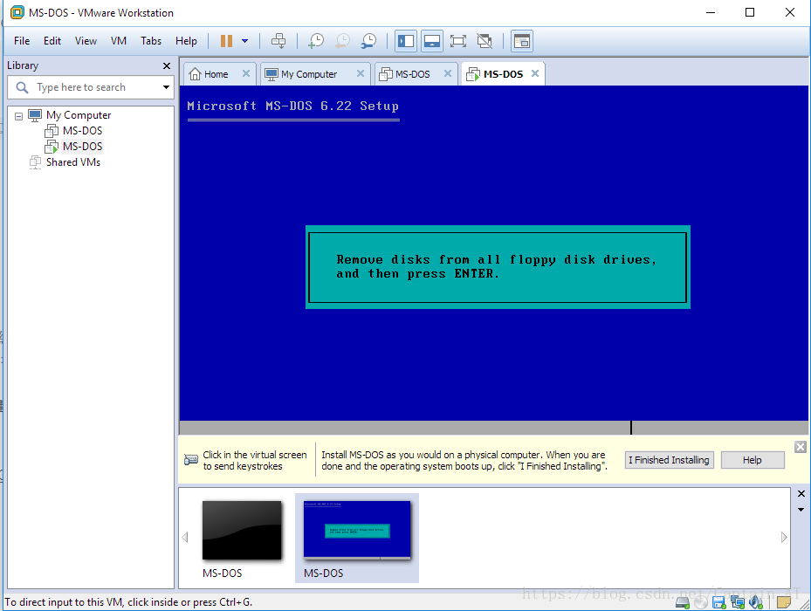Select the running MS-DOS VM in library
This screenshot has height=611, width=811.
click(x=82, y=147)
